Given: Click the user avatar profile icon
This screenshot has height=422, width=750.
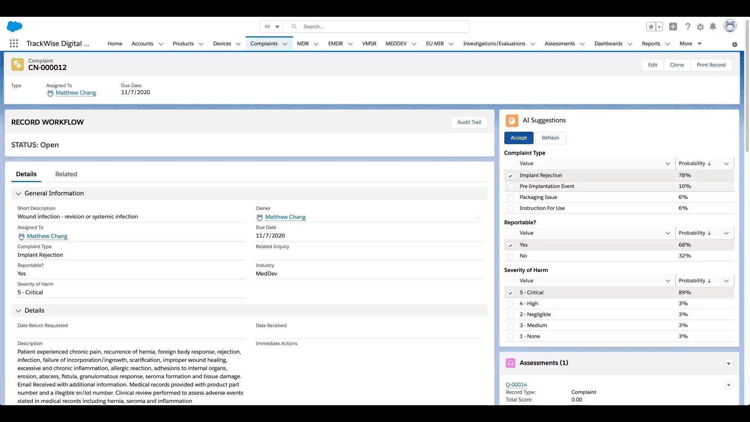Looking at the screenshot, I should click(x=730, y=26).
